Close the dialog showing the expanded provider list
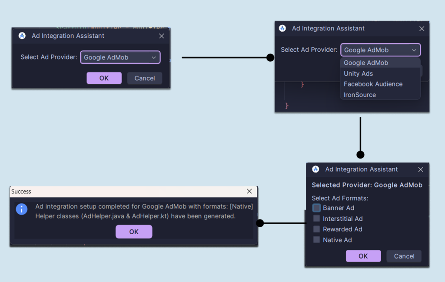 pyautogui.click(x=422, y=29)
